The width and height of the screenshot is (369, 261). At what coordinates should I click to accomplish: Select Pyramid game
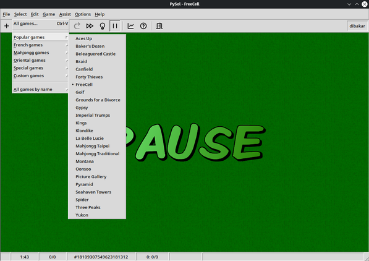[x=97, y=184]
